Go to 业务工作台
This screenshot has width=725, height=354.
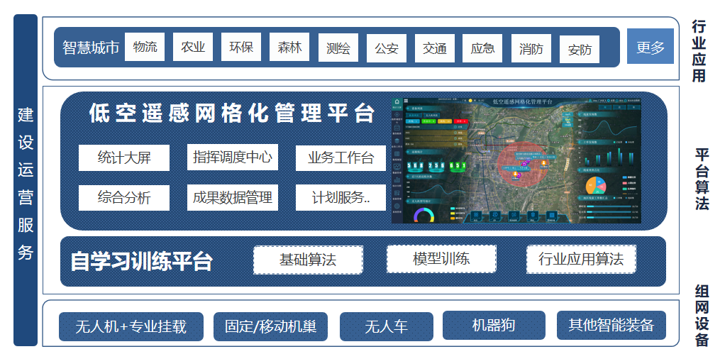(x=341, y=158)
